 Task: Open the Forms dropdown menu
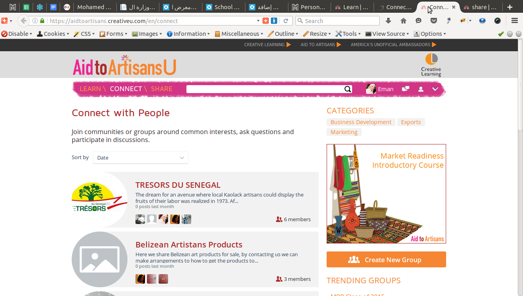click(113, 34)
